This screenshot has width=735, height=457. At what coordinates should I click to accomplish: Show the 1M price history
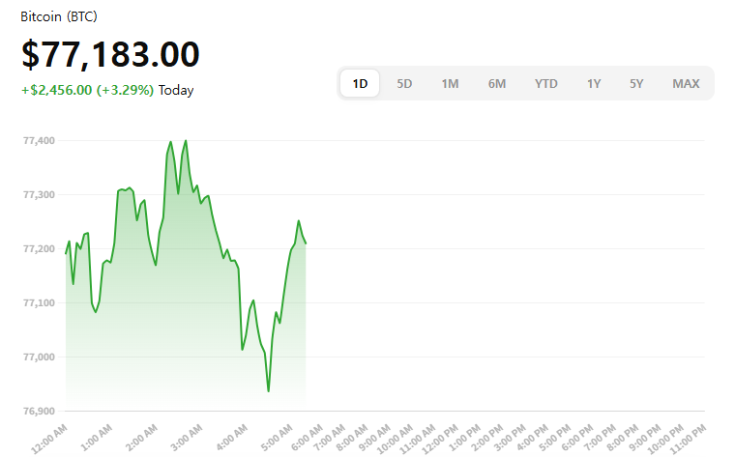tap(450, 83)
